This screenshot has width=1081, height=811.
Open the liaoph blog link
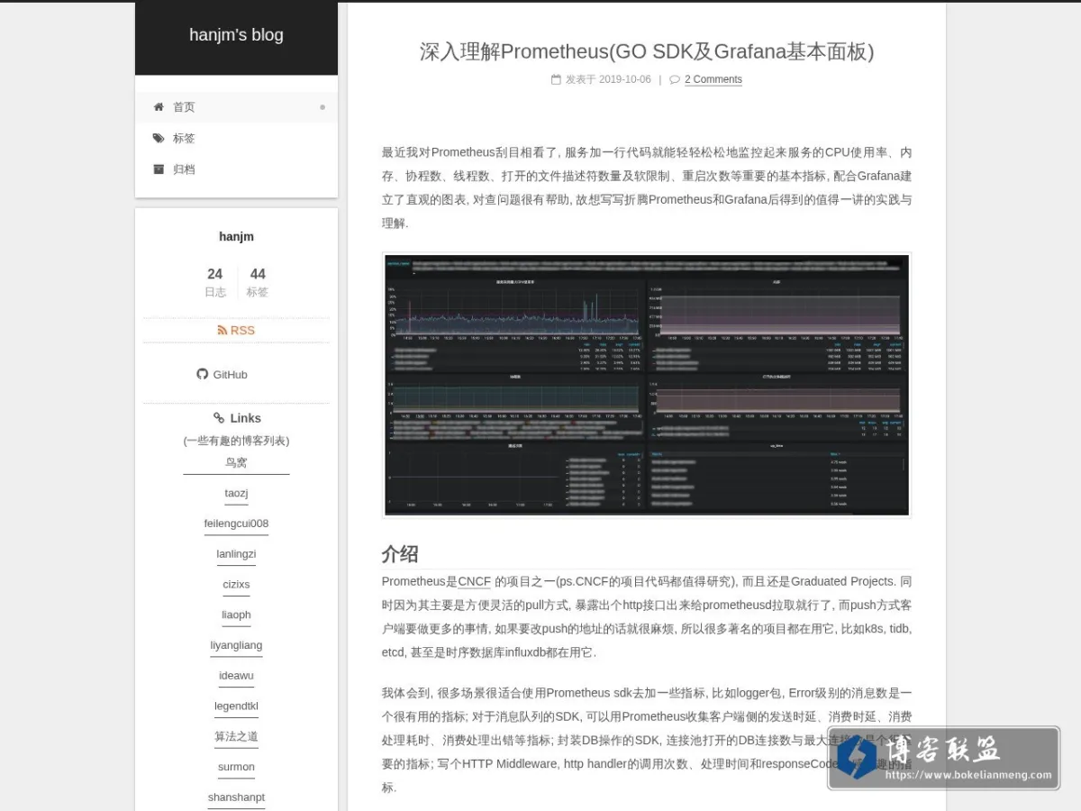[236, 615]
